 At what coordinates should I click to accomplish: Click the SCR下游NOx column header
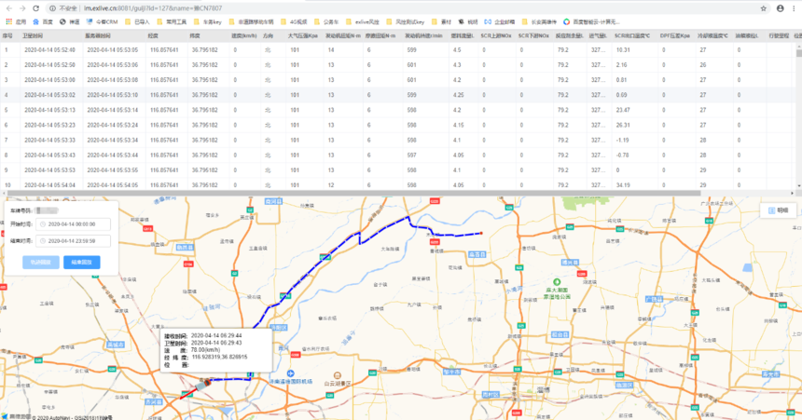click(x=533, y=35)
